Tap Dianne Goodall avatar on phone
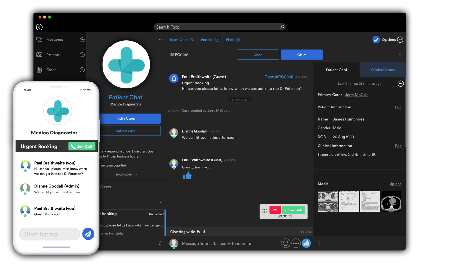Image resolution: width=450 pixels, height=266 pixels. (x=25, y=189)
